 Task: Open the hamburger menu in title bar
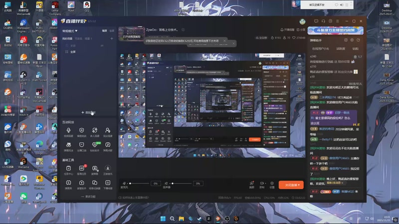click(338, 21)
